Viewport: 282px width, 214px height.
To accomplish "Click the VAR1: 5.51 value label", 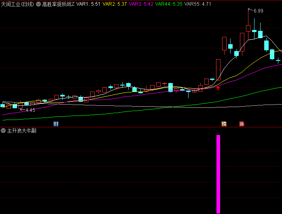I will click(x=88, y=4).
